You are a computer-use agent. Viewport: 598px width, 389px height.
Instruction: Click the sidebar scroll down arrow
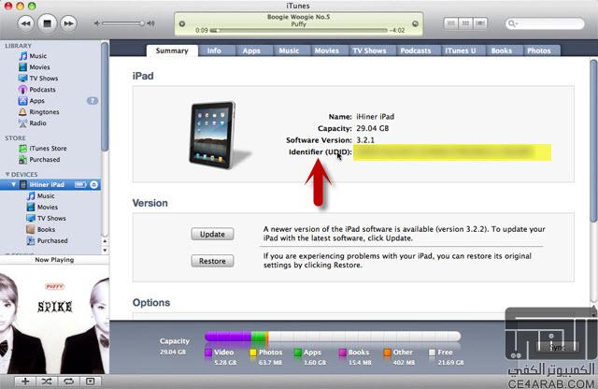point(105,250)
